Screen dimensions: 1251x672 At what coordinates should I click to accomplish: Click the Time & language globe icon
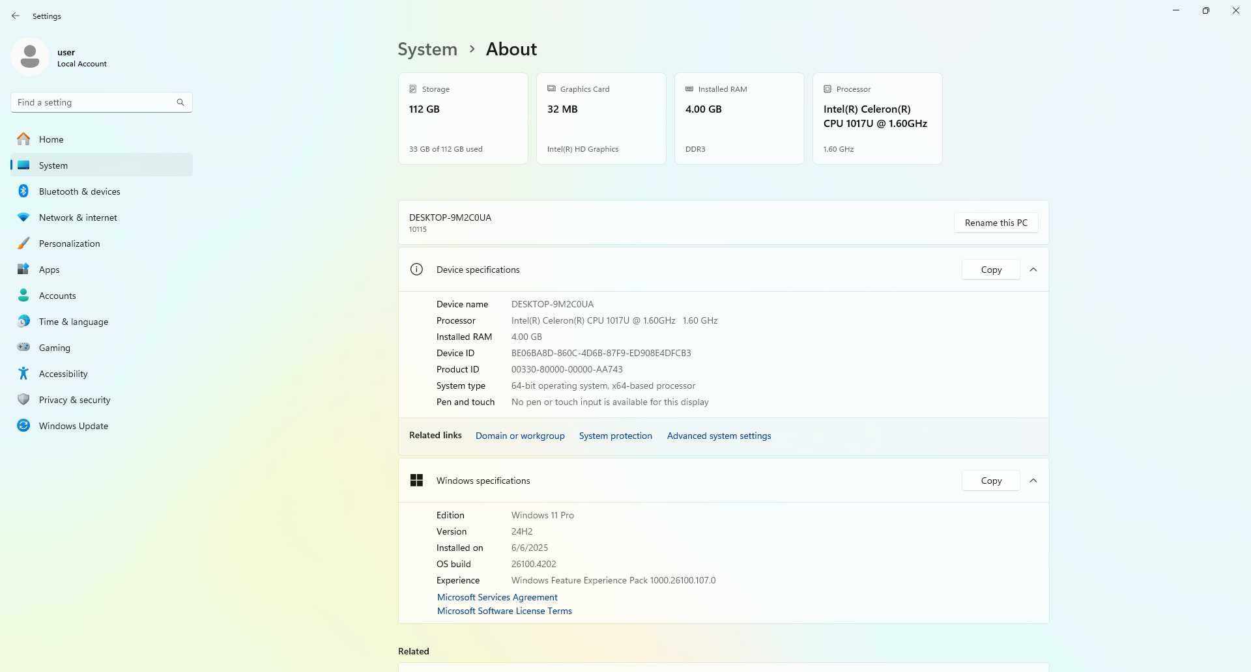tap(23, 322)
